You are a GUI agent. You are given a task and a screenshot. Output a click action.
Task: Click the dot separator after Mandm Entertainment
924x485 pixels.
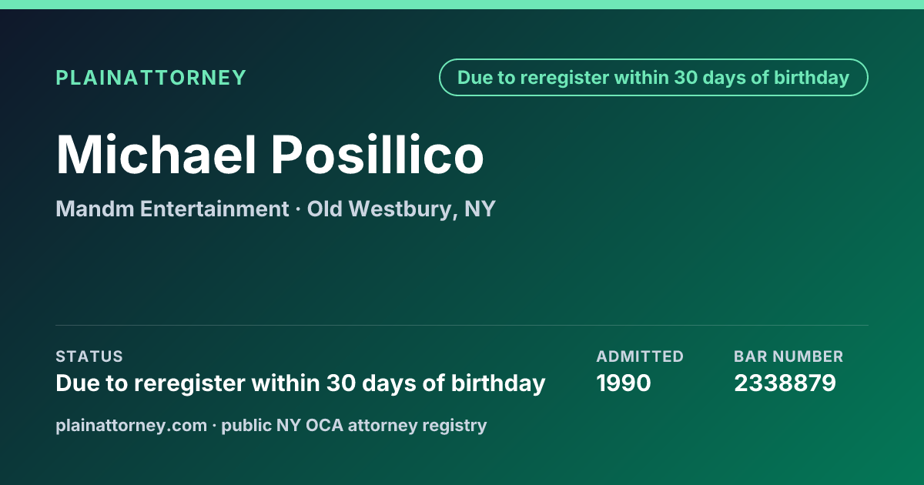(x=298, y=209)
